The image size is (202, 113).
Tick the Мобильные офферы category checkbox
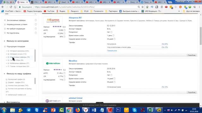point(9,63)
